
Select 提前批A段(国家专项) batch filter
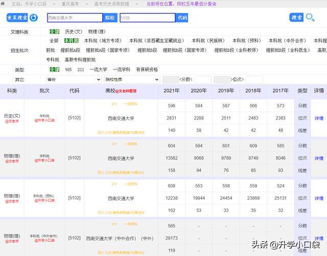point(108,50)
